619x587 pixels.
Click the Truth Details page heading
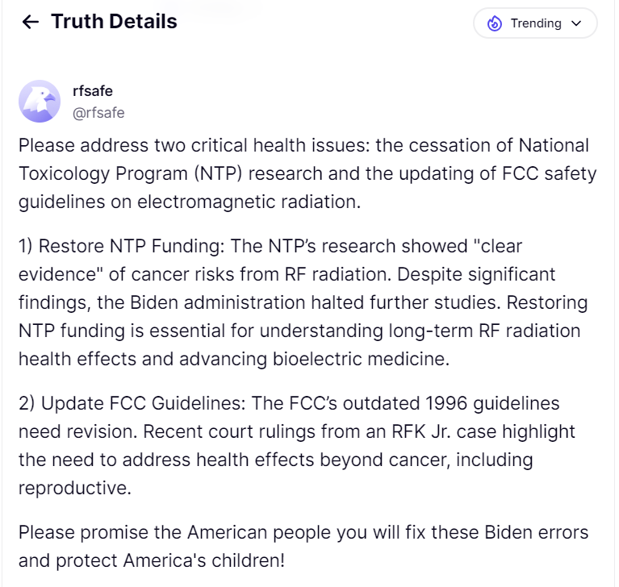coord(114,22)
